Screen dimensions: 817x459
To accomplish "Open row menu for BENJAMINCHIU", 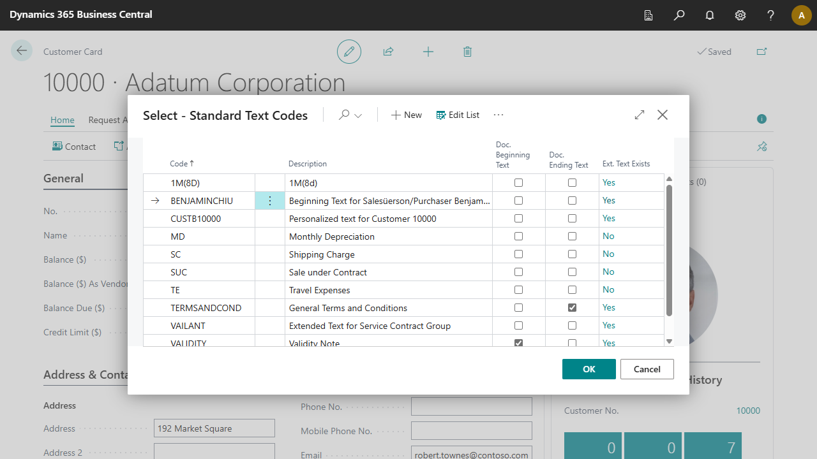I will [x=269, y=201].
